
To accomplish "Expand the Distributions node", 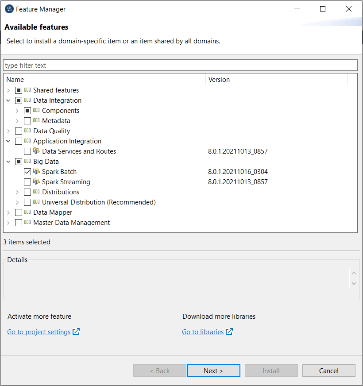I will point(17,192).
